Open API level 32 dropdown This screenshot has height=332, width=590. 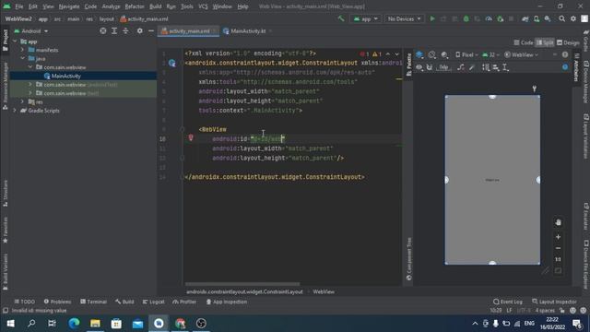tap(491, 55)
